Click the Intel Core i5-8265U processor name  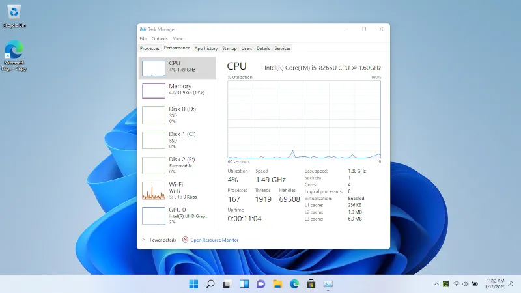pos(322,68)
